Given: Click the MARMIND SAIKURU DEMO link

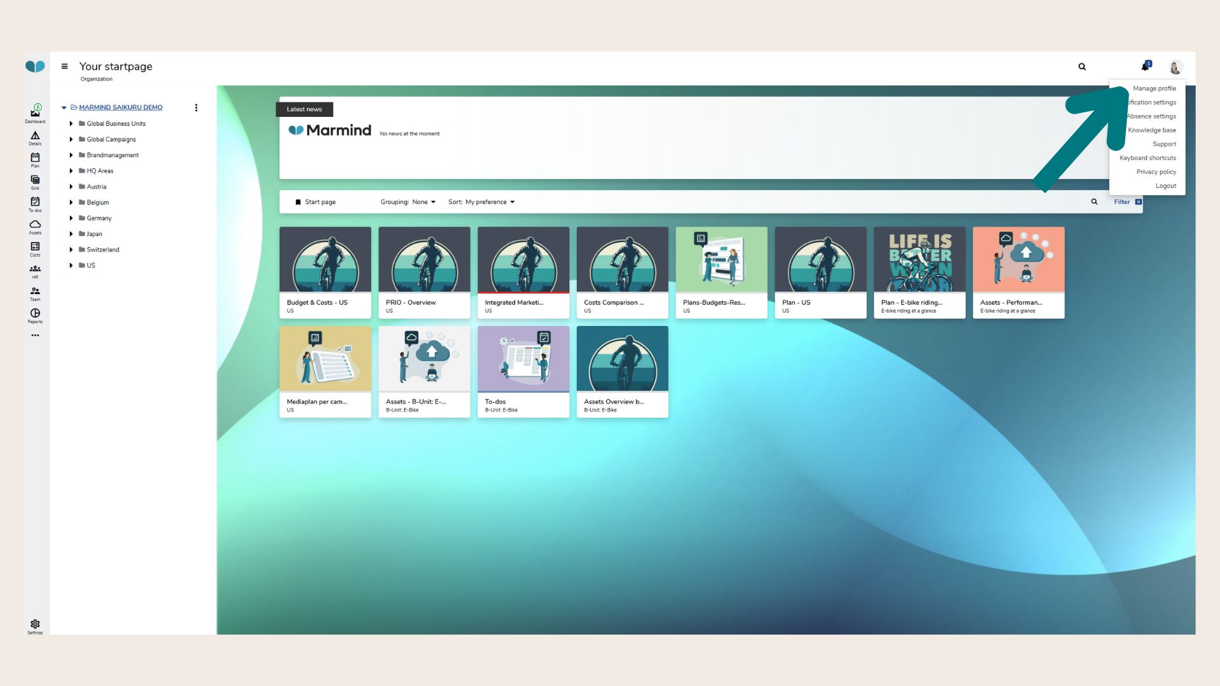Looking at the screenshot, I should (x=121, y=107).
